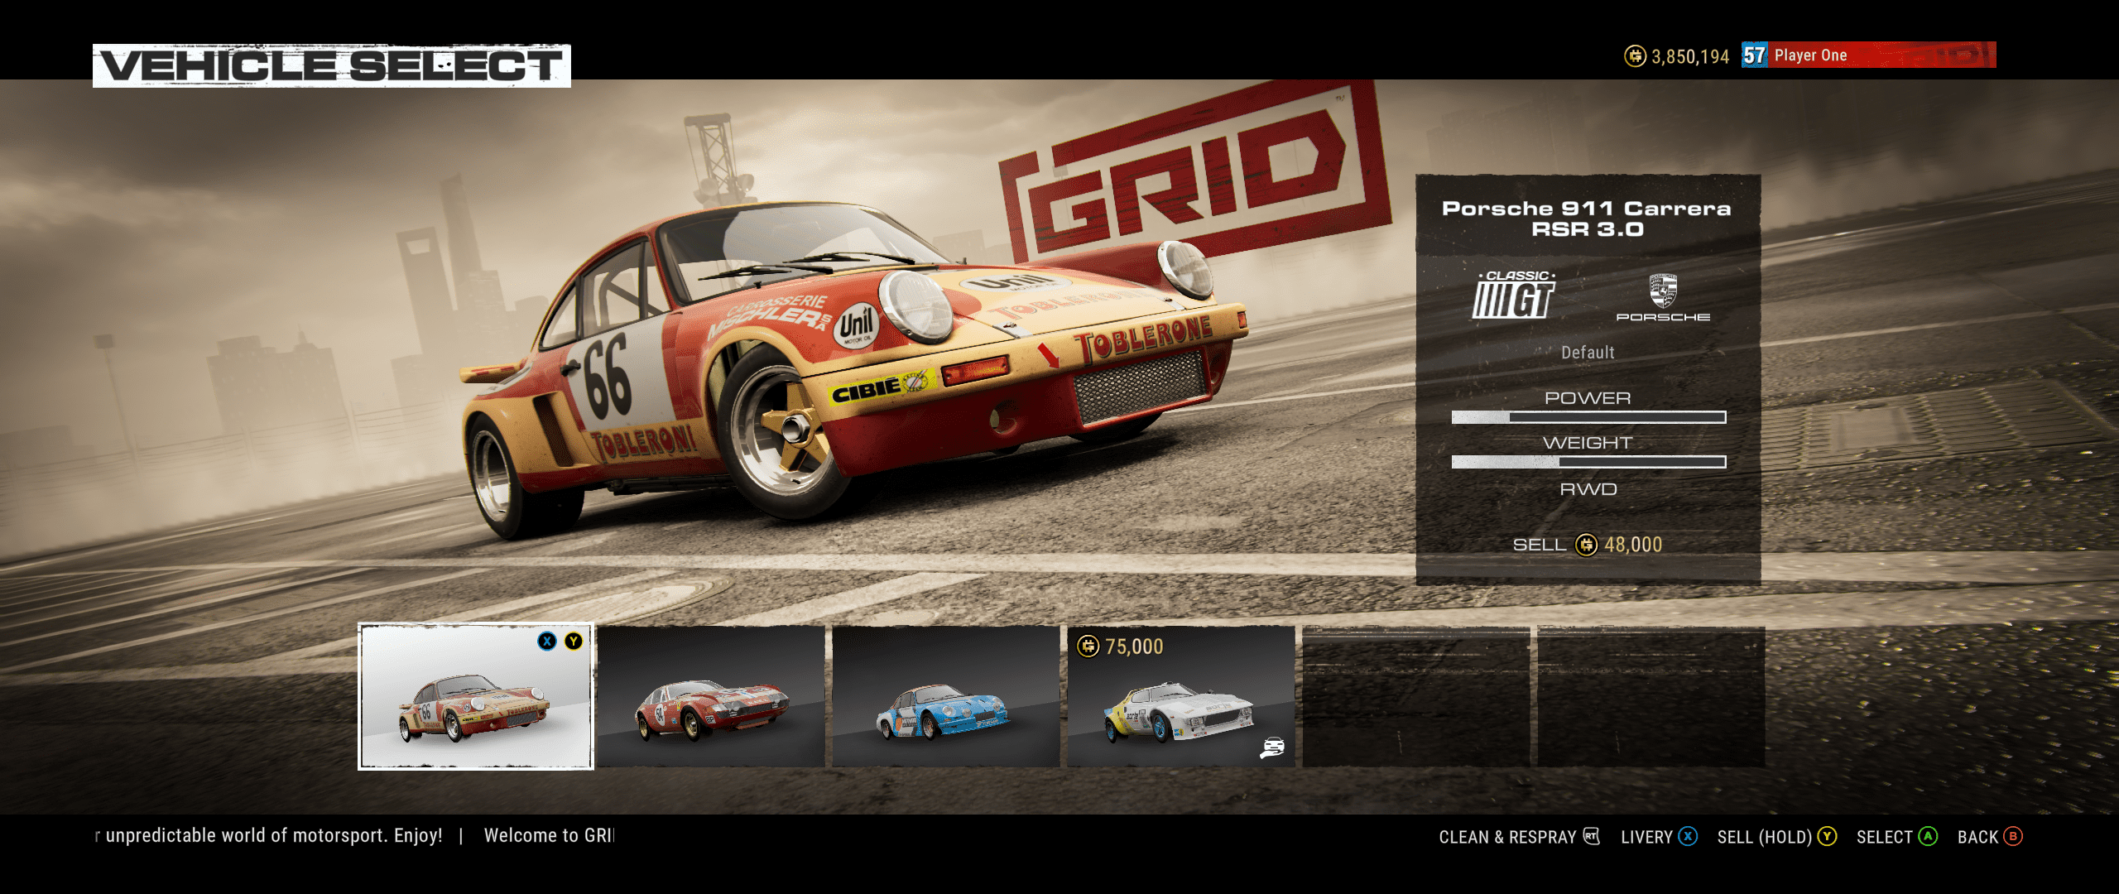This screenshot has width=2119, height=894.
Task: Click the first empty garage slot
Action: pos(1415,697)
